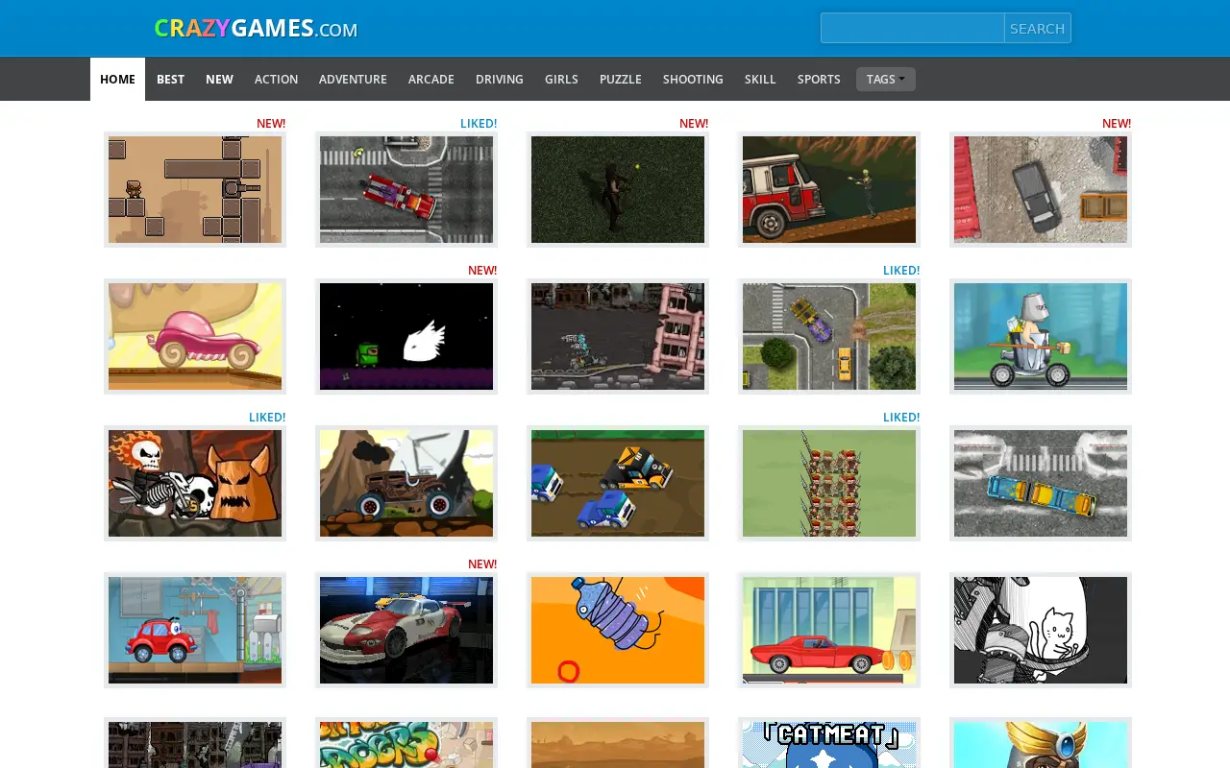The height and width of the screenshot is (768, 1230).
Task: Open the rusty monster truck volcano game
Action: (x=406, y=483)
